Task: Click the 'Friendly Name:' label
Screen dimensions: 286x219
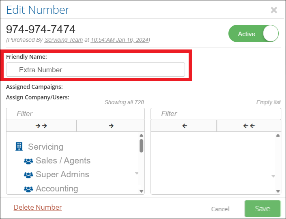Action: [x=27, y=57]
